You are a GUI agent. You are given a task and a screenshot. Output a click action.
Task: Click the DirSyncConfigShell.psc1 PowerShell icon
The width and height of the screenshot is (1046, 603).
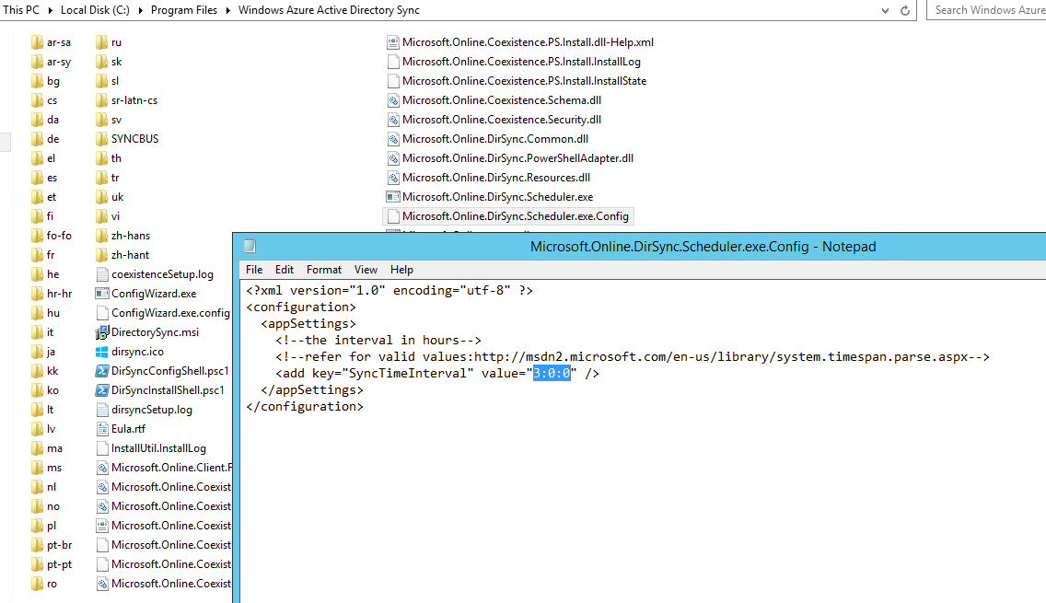click(x=103, y=371)
